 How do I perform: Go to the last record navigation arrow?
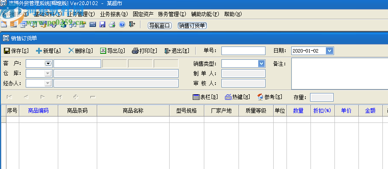point(59,97)
